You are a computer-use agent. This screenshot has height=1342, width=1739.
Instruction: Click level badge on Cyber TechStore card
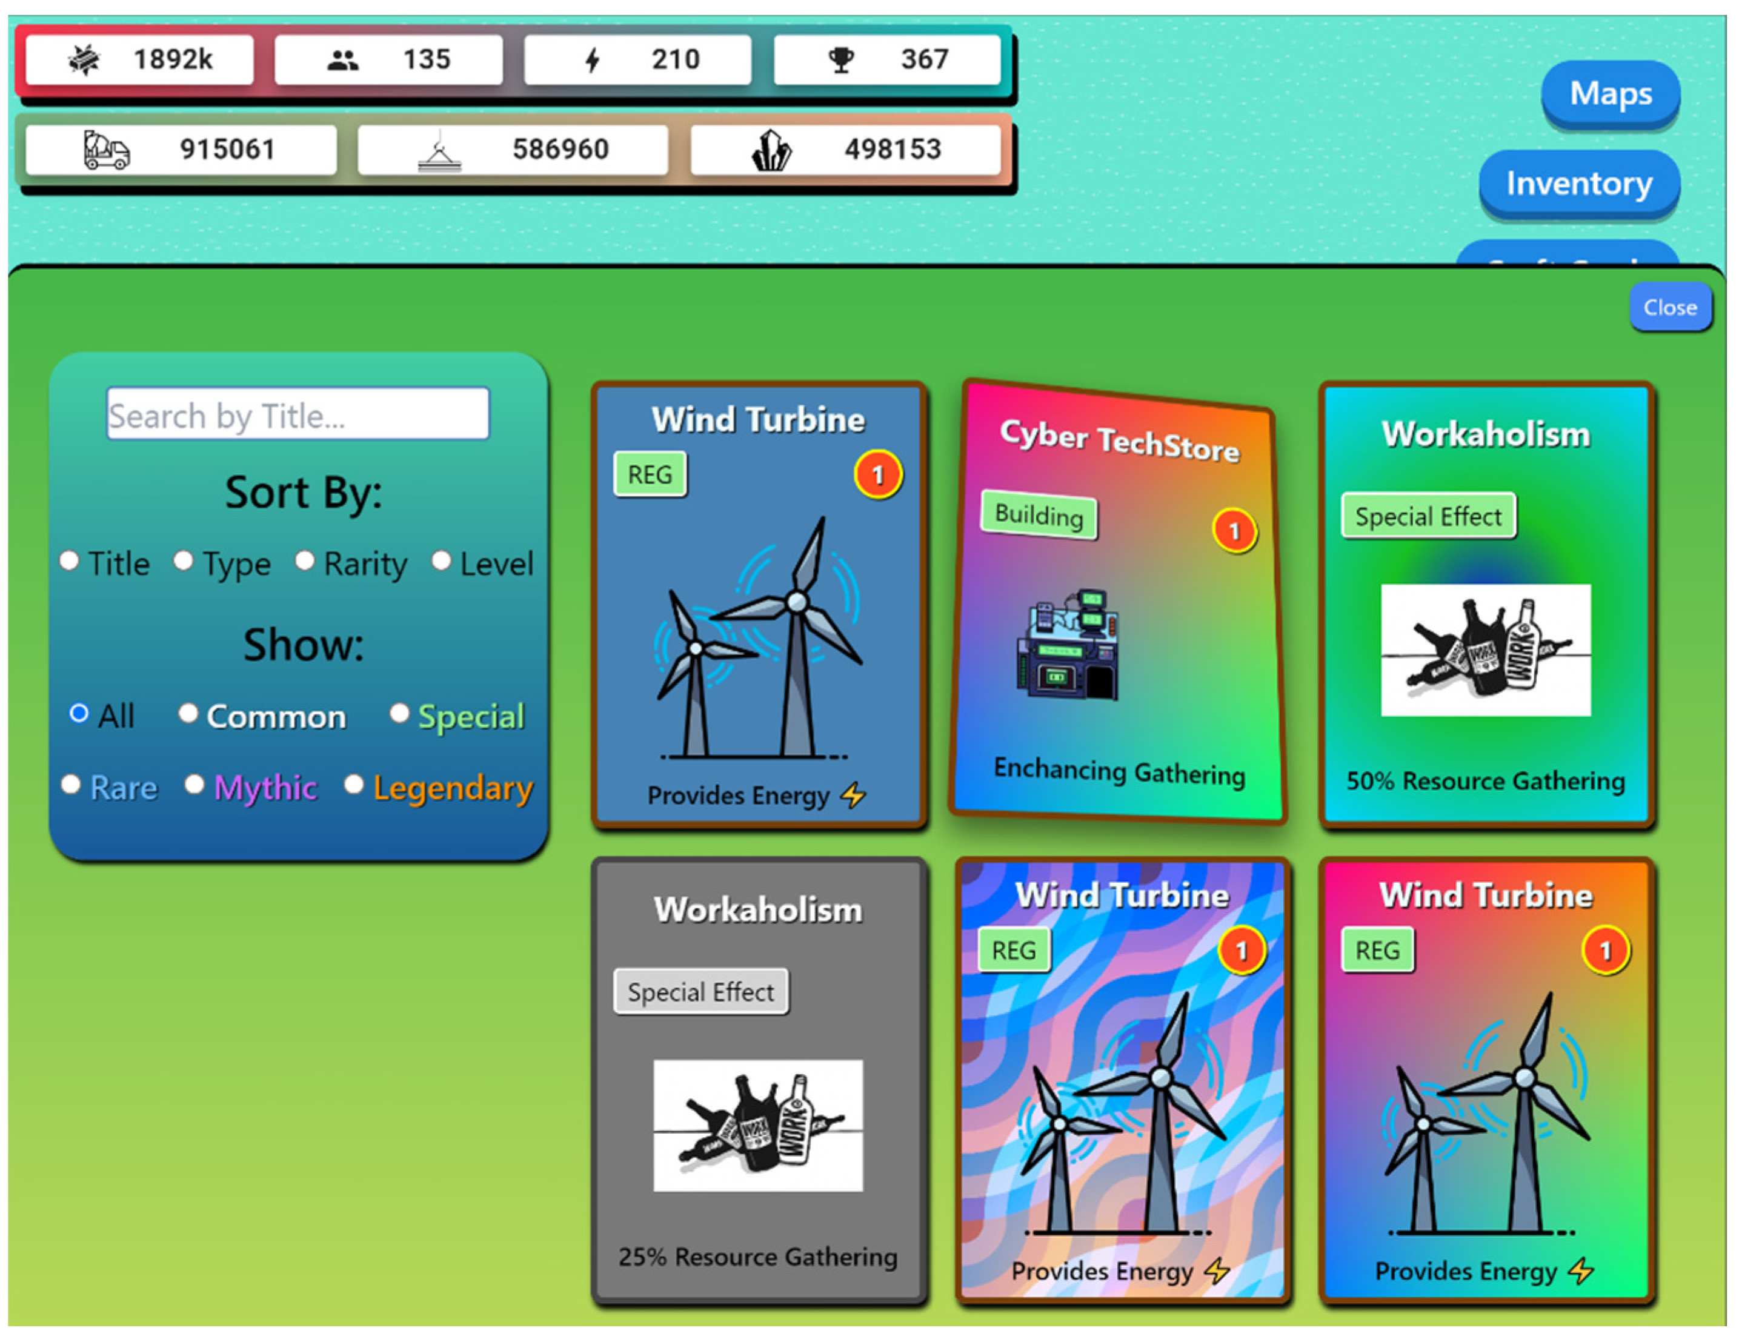click(1234, 530)
